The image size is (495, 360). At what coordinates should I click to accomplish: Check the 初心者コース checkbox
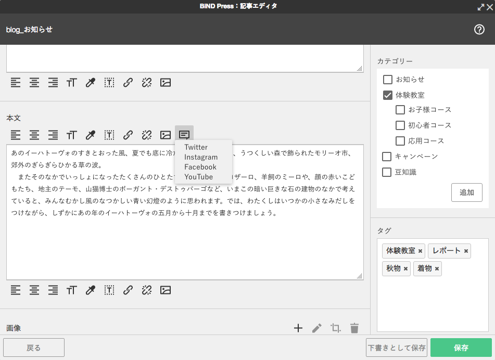coord(400,125)
